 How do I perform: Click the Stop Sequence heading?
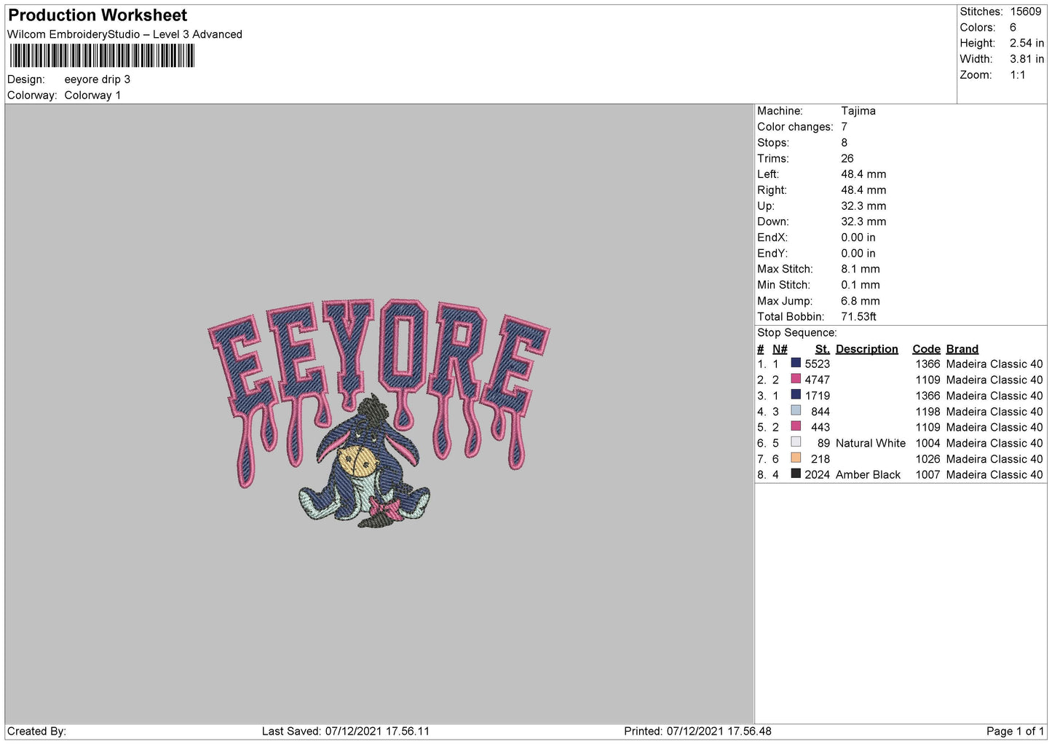point(797,333)
